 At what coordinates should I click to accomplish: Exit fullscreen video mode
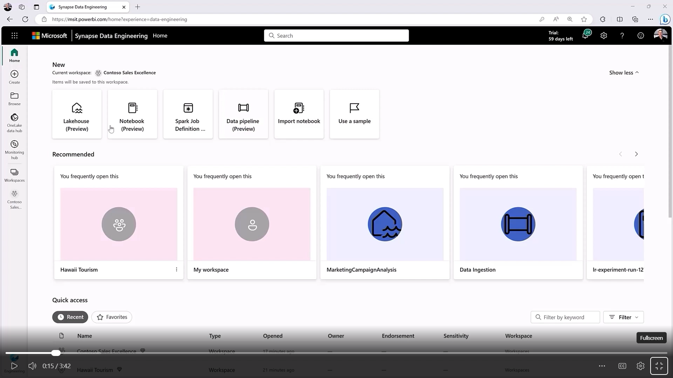point(659,366)
